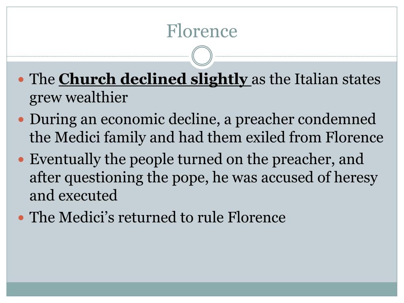
Task: Click the teal footer bar
Action: click(202, 289)
